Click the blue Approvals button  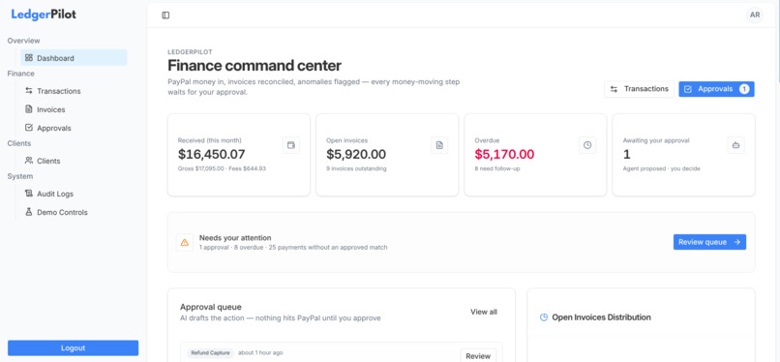(x=716, y=89)
